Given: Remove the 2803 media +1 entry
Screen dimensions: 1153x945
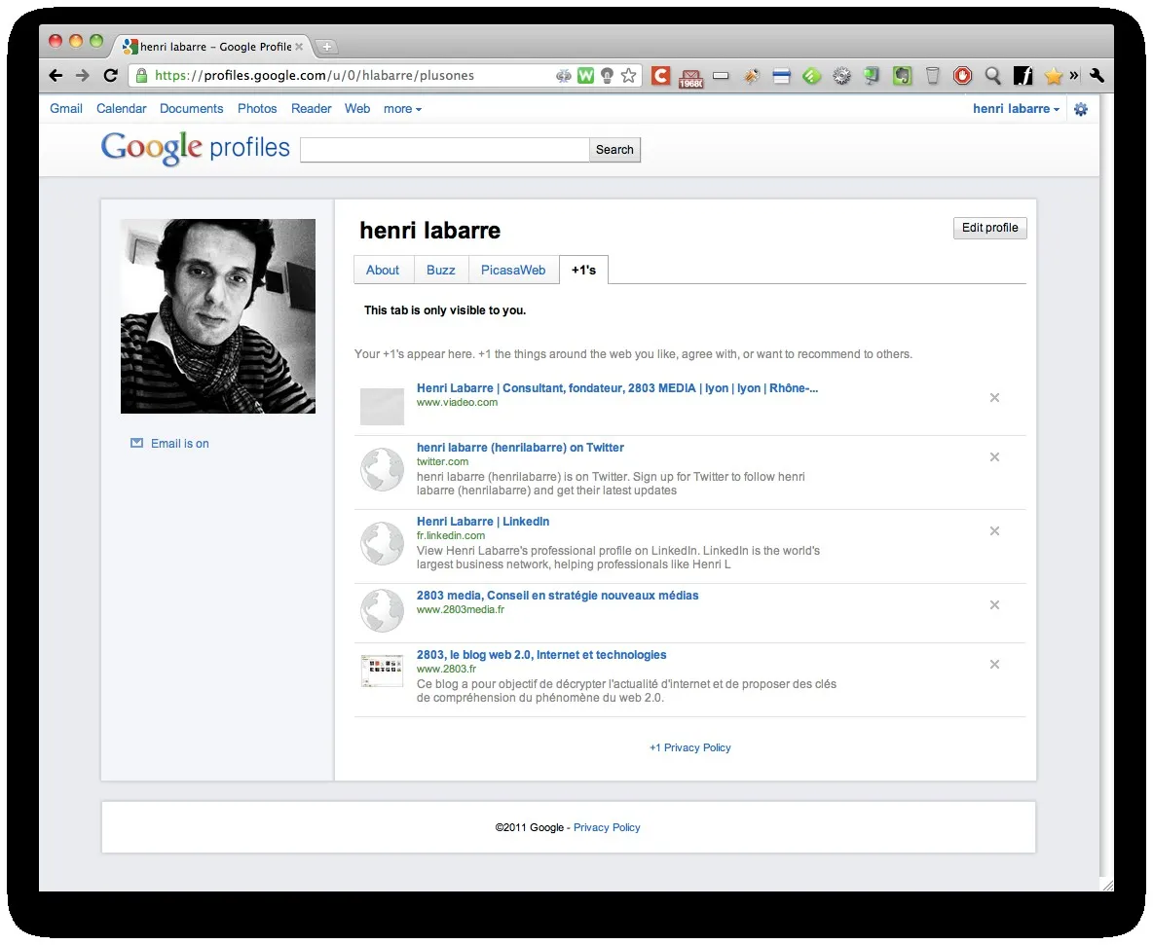Looking at the screenshot, I should pyautogui.click(x=994, y=604).
